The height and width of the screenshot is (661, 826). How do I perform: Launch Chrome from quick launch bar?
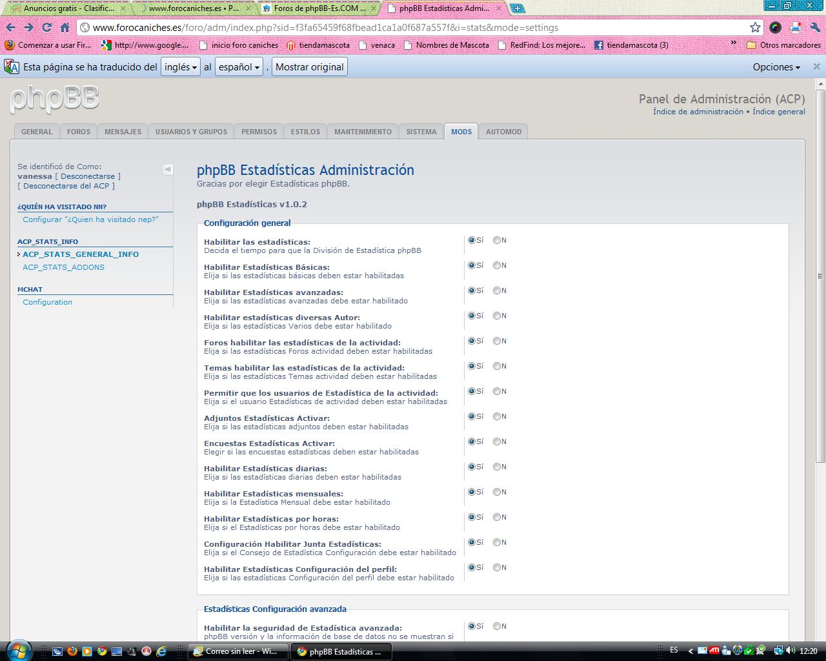(x=102, y=651)
